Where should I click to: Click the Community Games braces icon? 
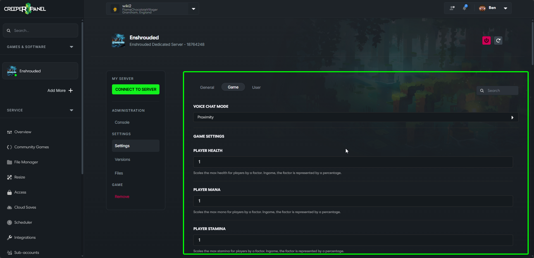9,147
